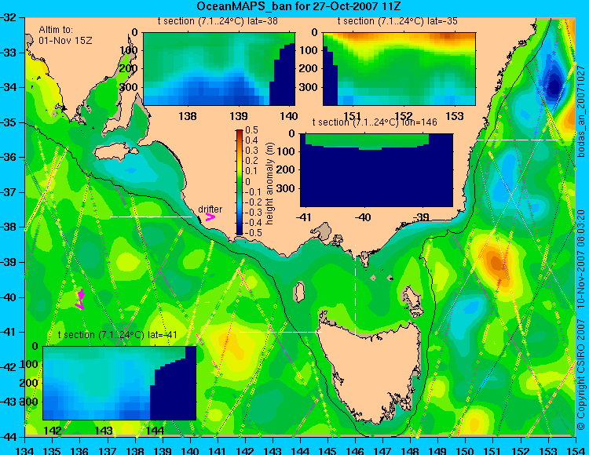Viewport: 589px width, 455px height.
Task: Click the magenta drifter arrow marker near the coast
Action: [210, 217]
